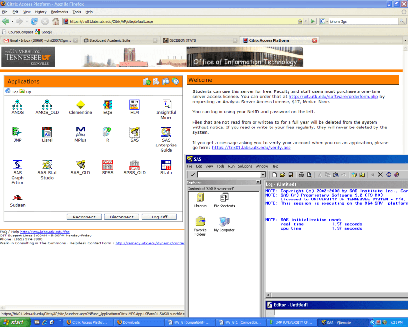
Task: Launch the Stata application
Action: point(166,165)
